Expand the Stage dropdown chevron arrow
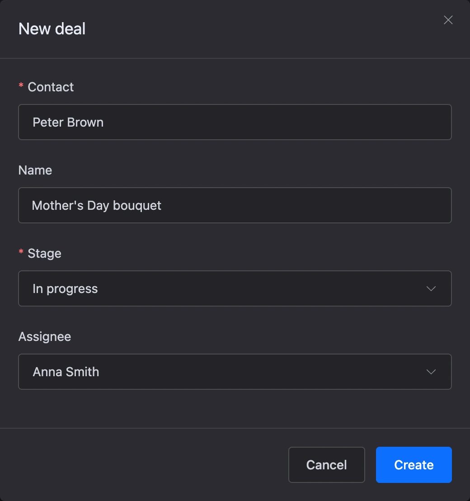 [x=431, y=289]
